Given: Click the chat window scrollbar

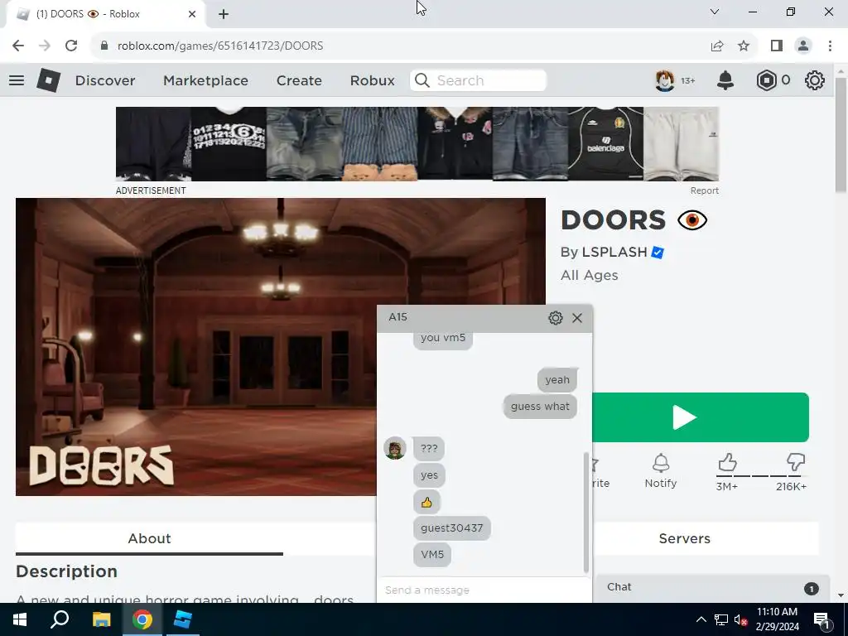Looking at the screenshot, I should (x=586, y=512).
